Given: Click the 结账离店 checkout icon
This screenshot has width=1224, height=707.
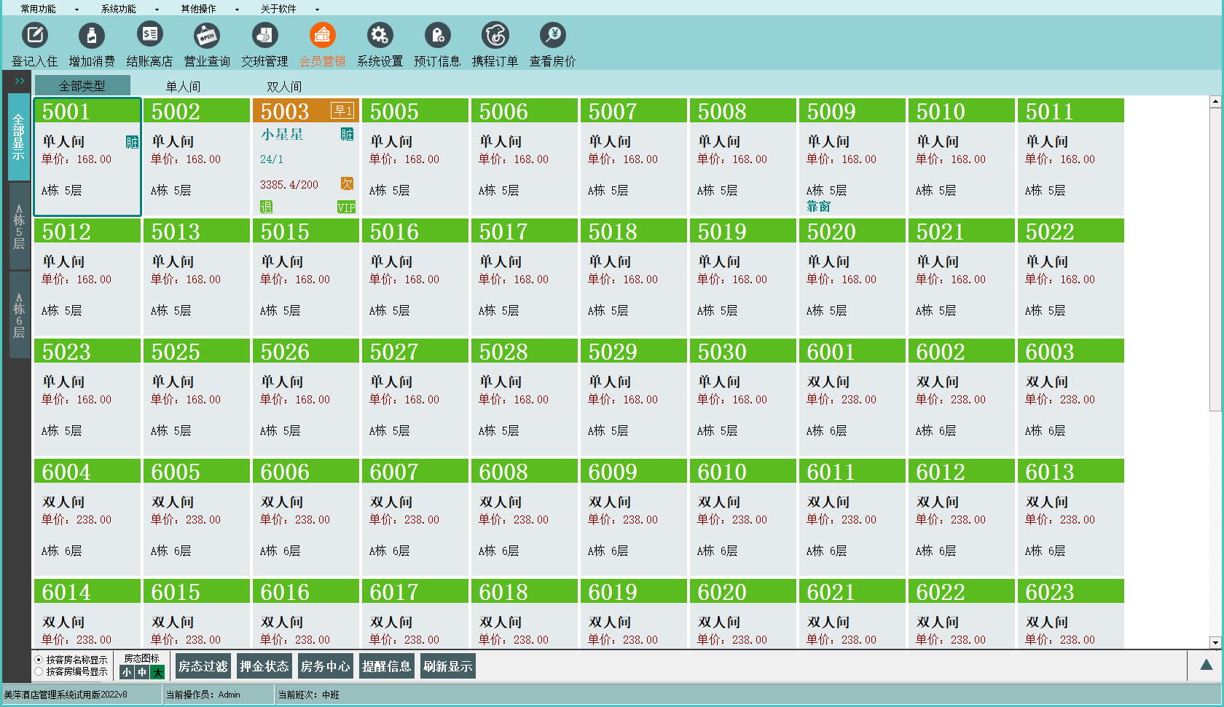Looking at the screenshot, I should tap(149, 36).
